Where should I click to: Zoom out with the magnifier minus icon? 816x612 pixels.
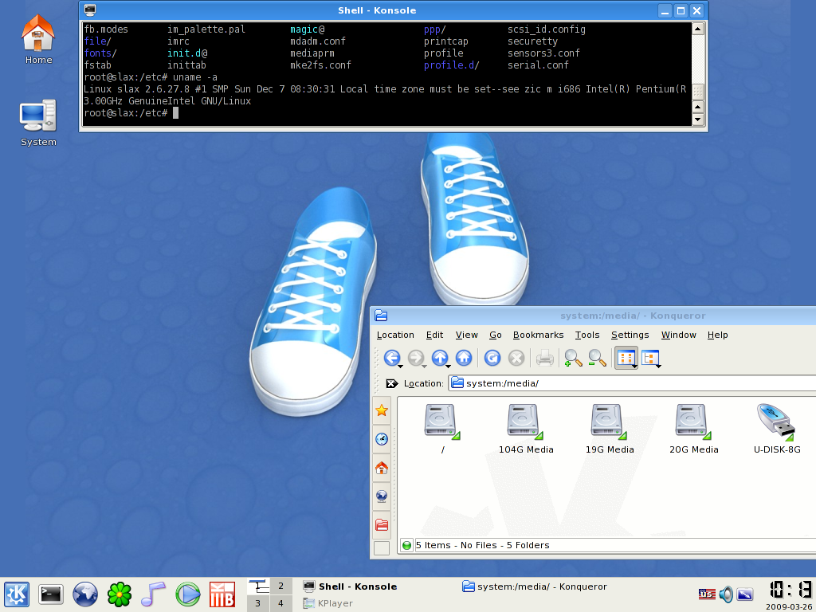597,358
